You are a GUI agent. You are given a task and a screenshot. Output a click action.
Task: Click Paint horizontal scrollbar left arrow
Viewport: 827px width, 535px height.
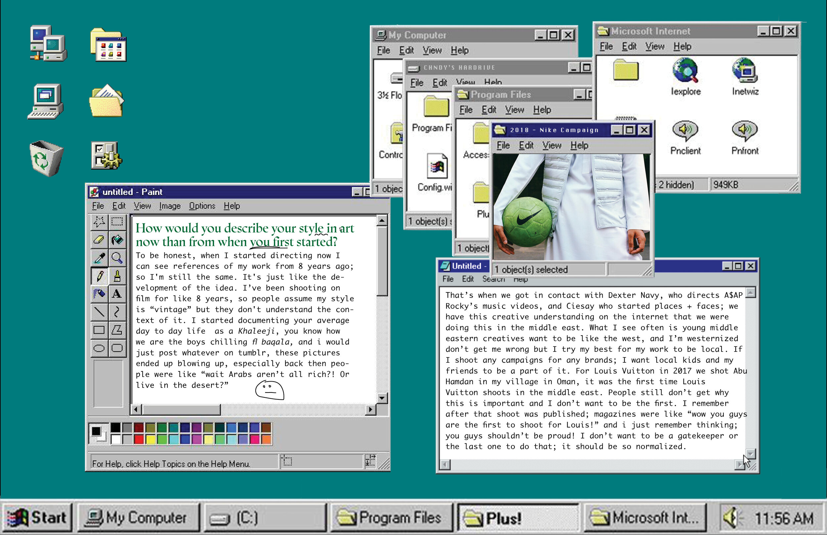136,410
